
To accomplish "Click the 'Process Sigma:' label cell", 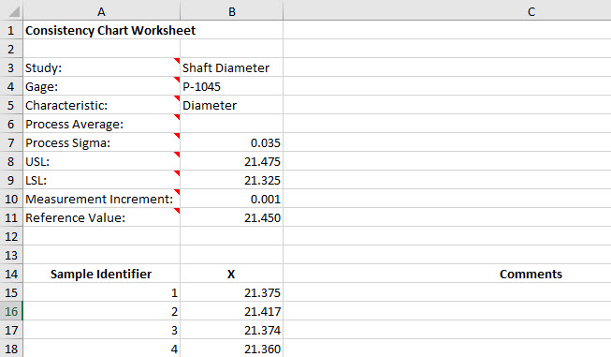I will click(x=101, y=142).
